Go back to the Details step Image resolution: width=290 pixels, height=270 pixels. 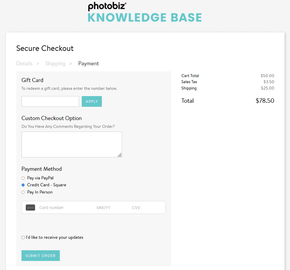(24, 63)
